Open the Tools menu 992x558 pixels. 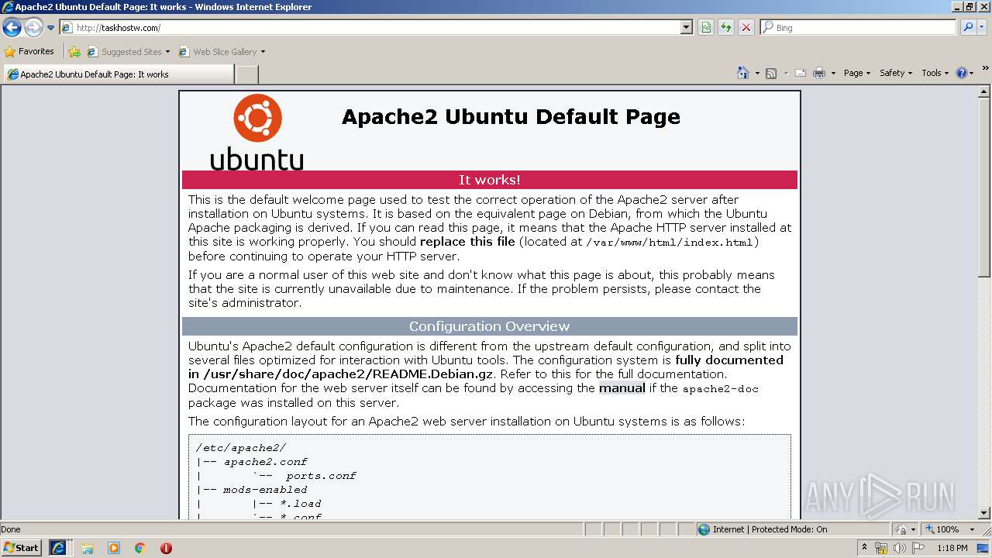point(935,73)
